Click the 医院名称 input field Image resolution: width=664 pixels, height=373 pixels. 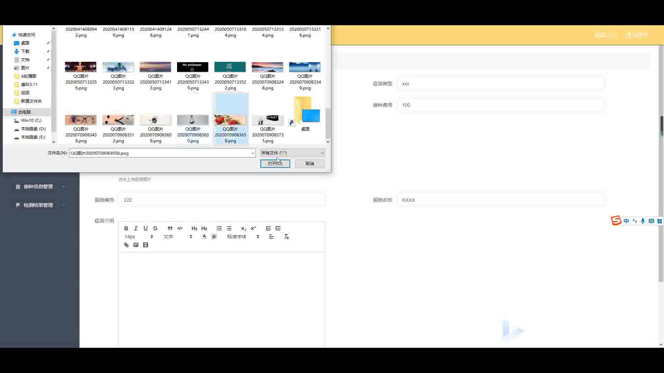[x=500, y=200]
